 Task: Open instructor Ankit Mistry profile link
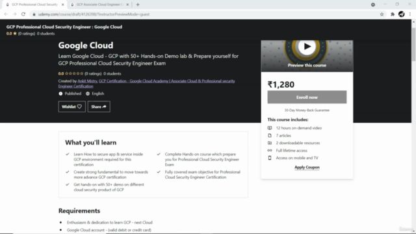coord(87,81)
